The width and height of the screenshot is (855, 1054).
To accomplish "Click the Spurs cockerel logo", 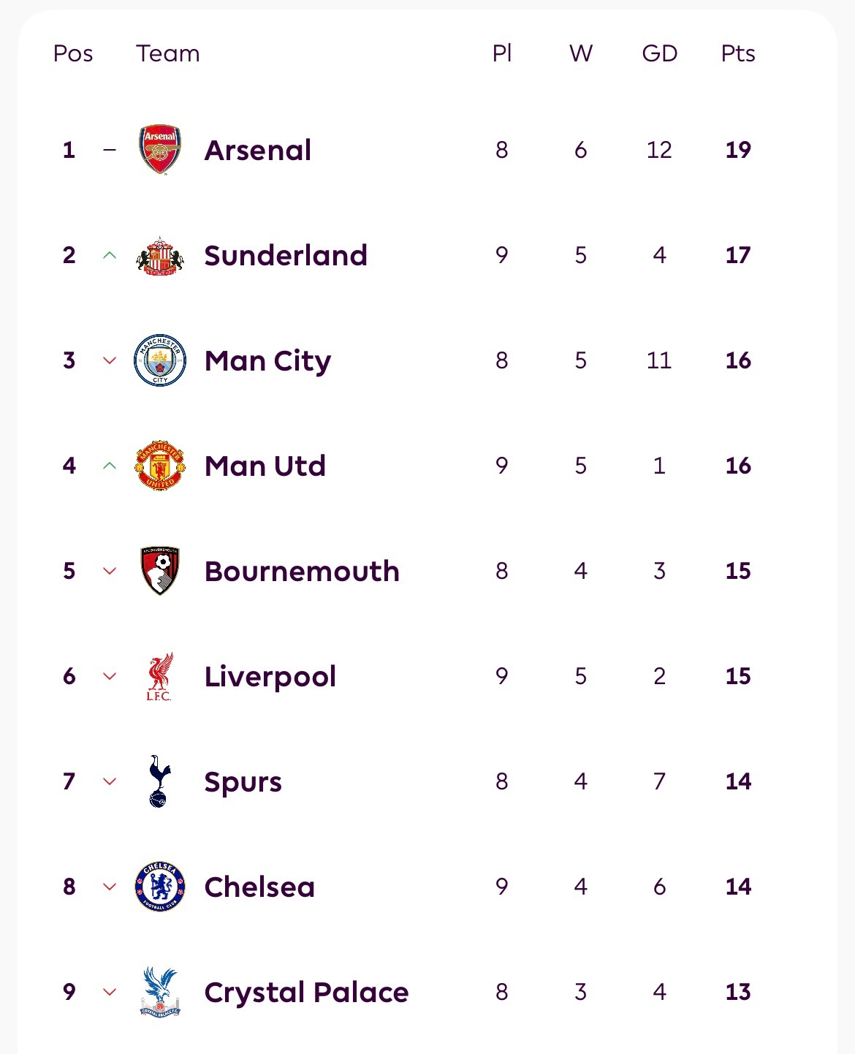I will pyautogui.click(x=159, y=781).
